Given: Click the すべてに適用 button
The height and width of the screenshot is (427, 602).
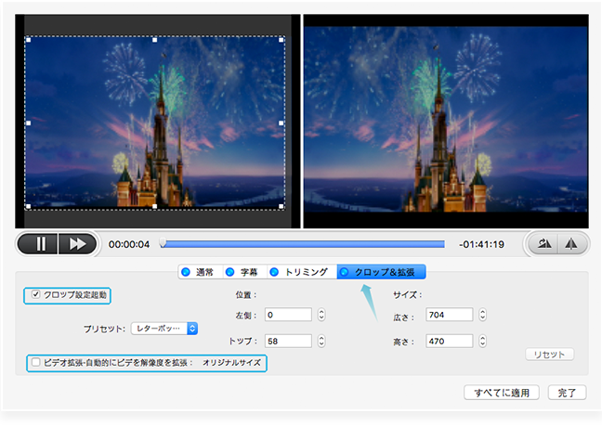Looking at the screenshot, I should pyautogui.click(x=502, y=393).
